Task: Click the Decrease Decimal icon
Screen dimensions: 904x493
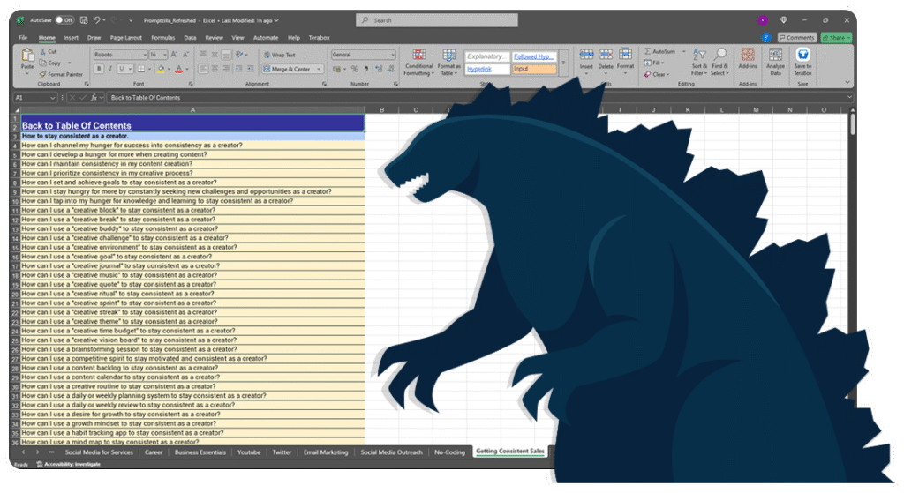Action: 391,69
